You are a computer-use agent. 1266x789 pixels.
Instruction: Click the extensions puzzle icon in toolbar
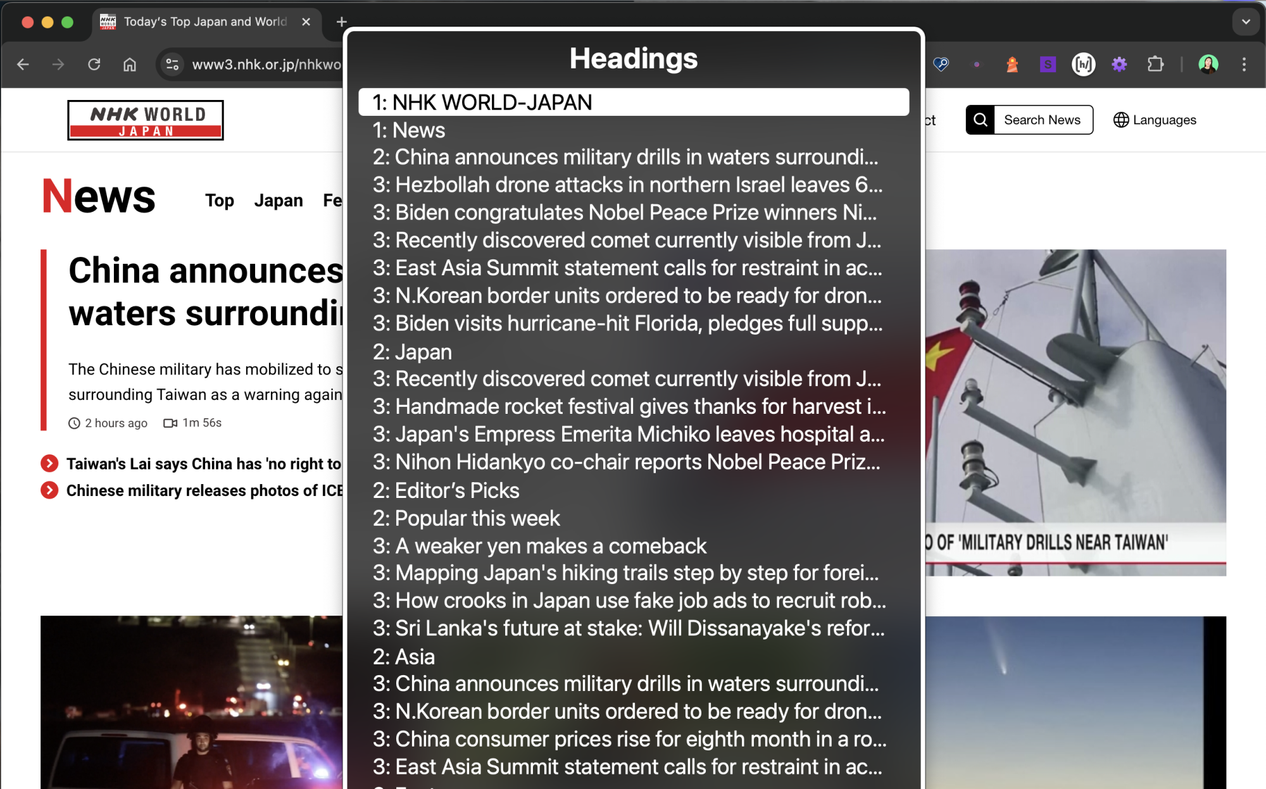[1155, 65]
